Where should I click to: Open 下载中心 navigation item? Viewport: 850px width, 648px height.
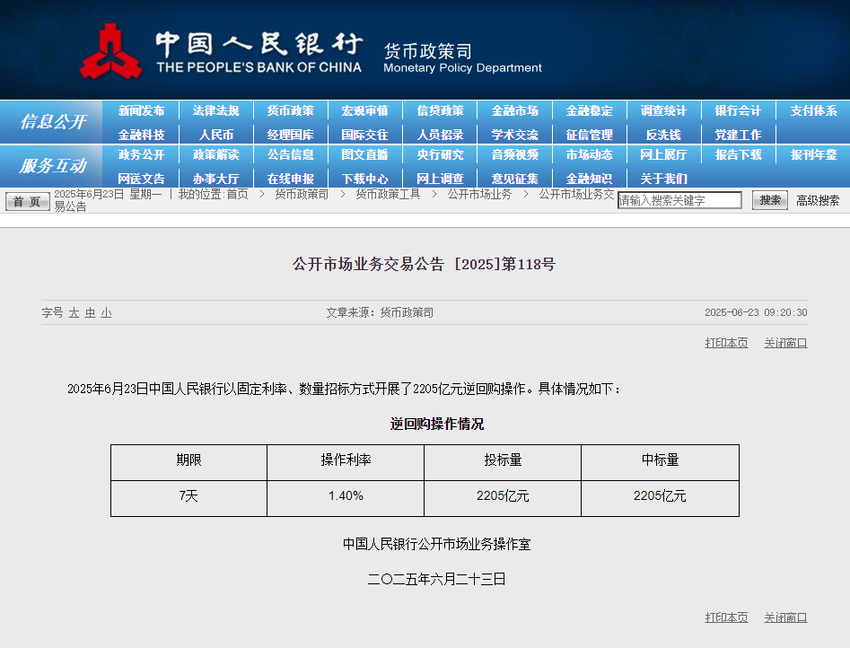[364, 179]
